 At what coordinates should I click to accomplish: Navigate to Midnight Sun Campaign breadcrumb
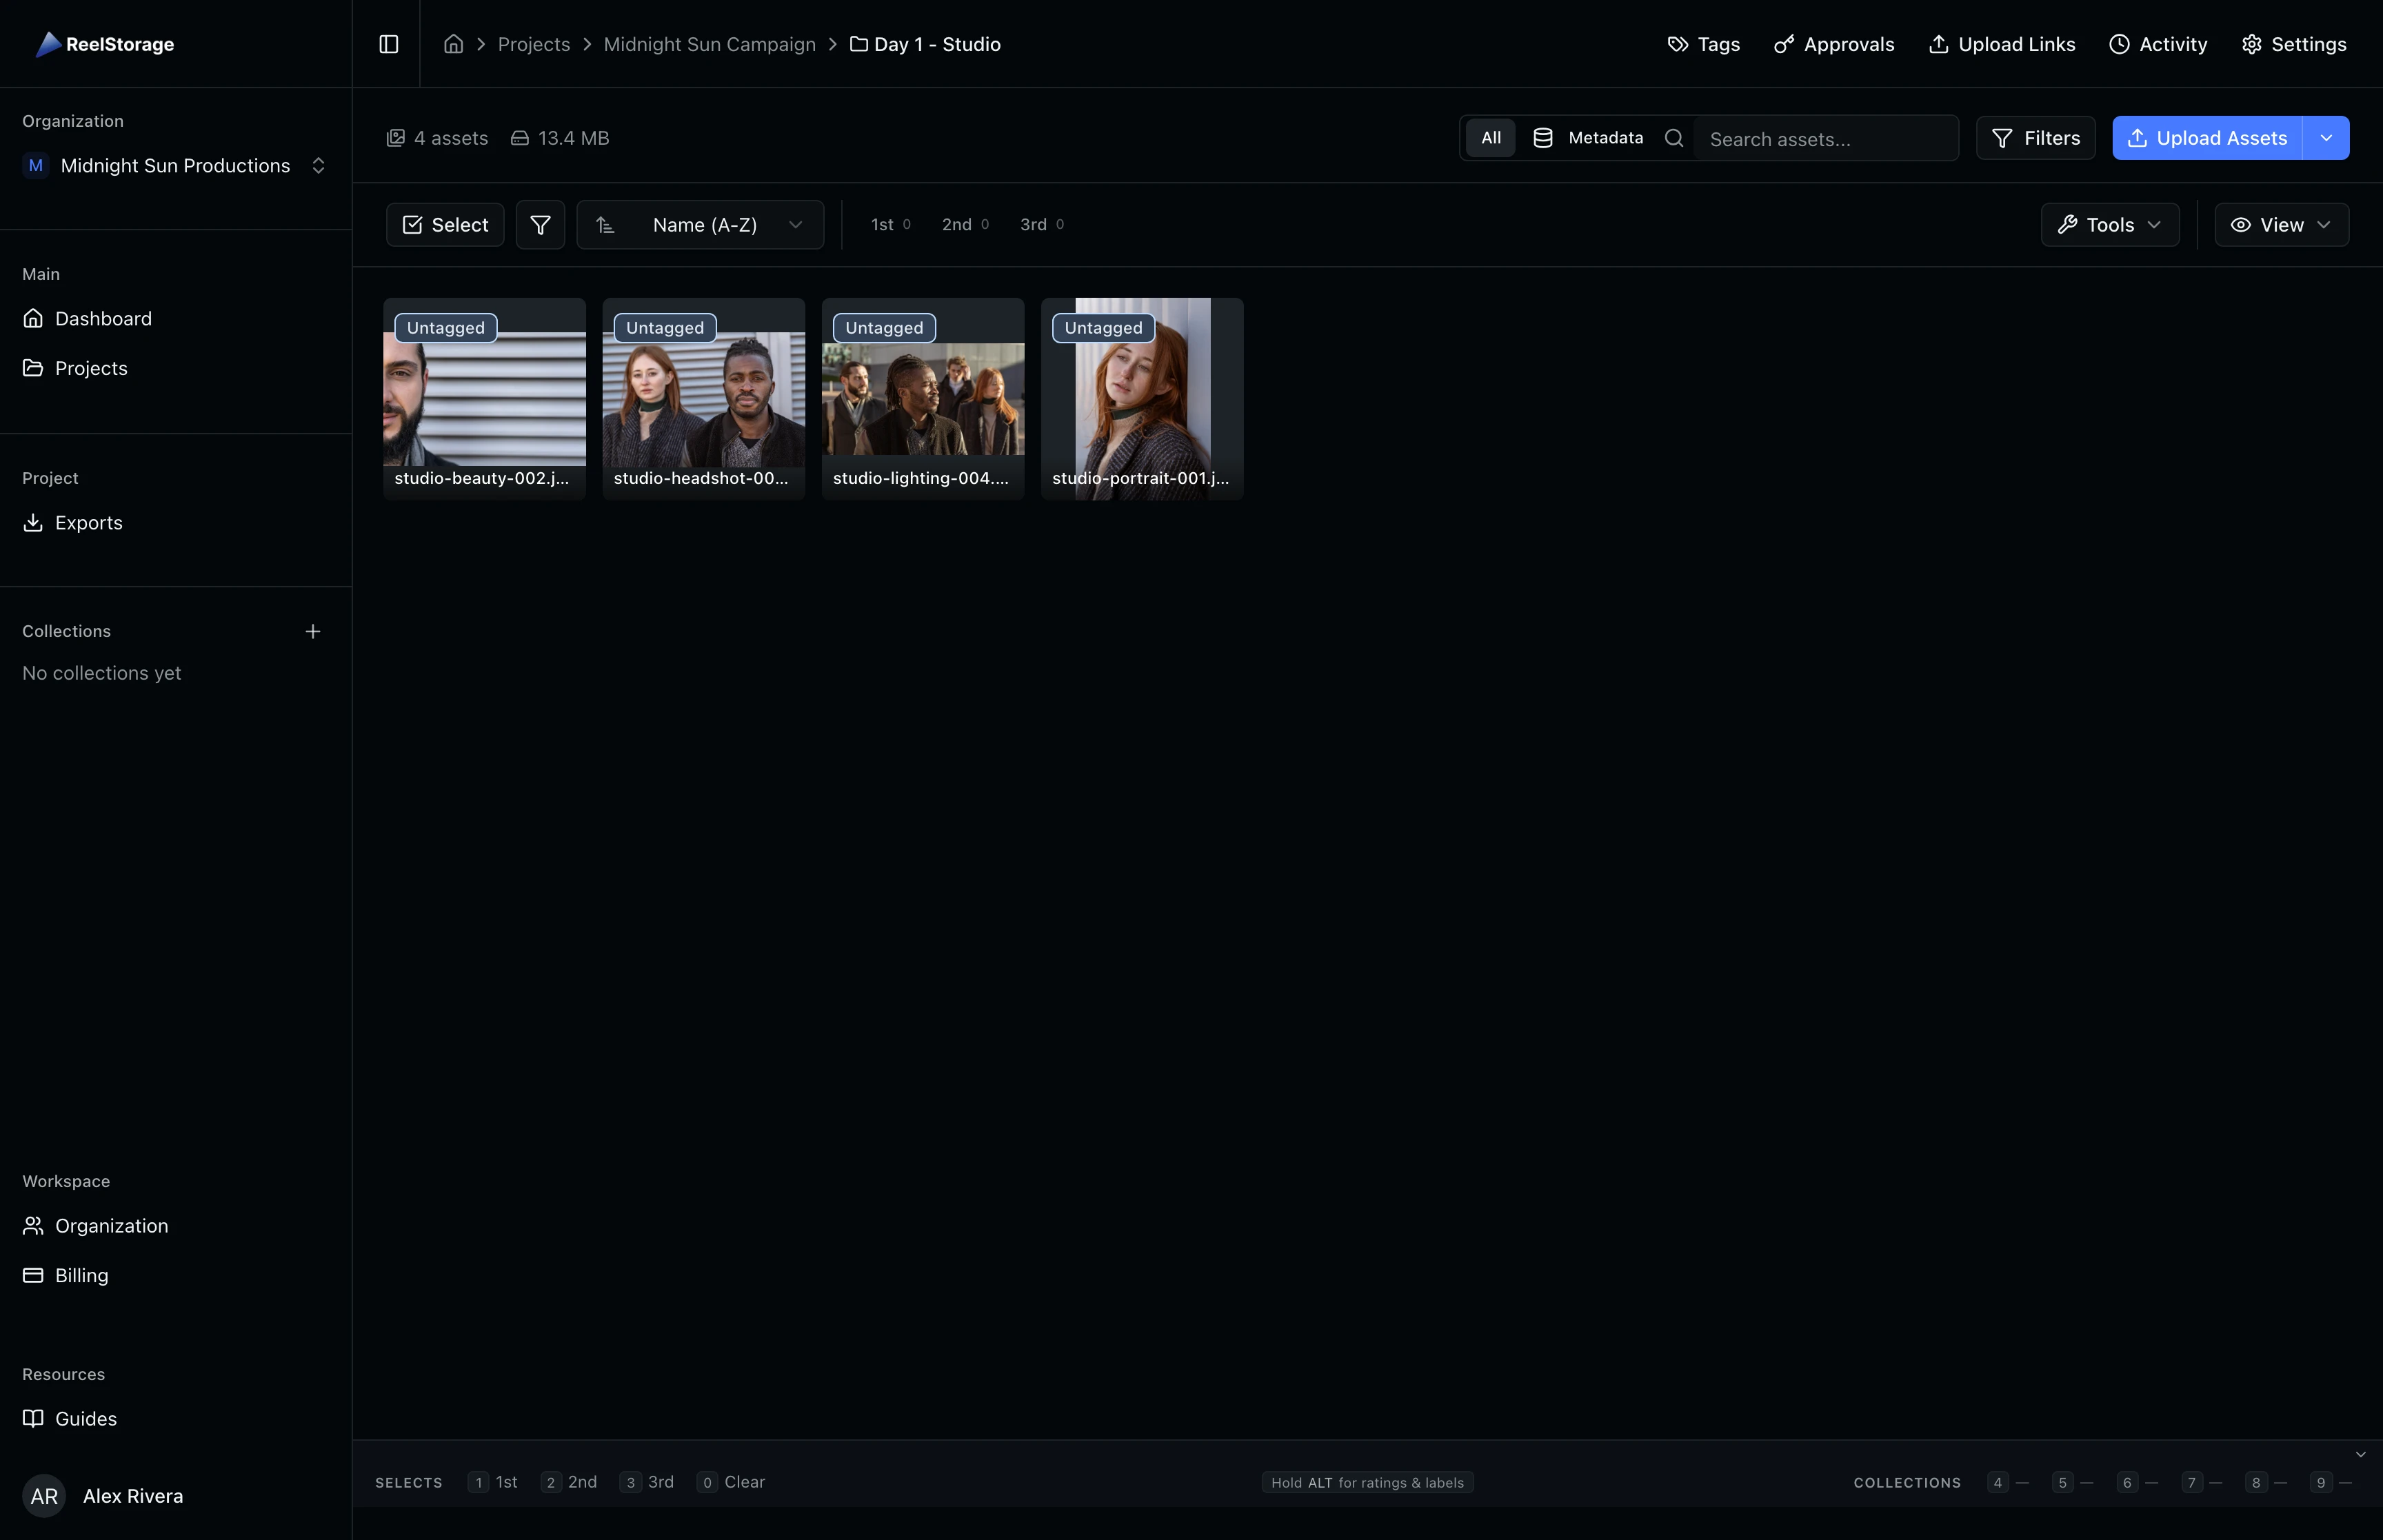click(x=710, y=44)
